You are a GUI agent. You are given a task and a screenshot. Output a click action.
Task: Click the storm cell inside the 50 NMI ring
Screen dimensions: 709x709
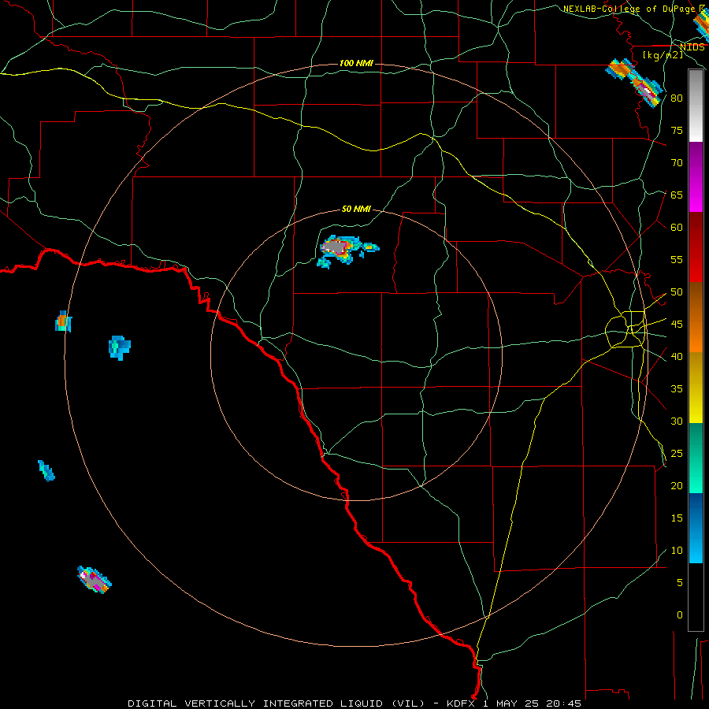[x=346, y=251]
